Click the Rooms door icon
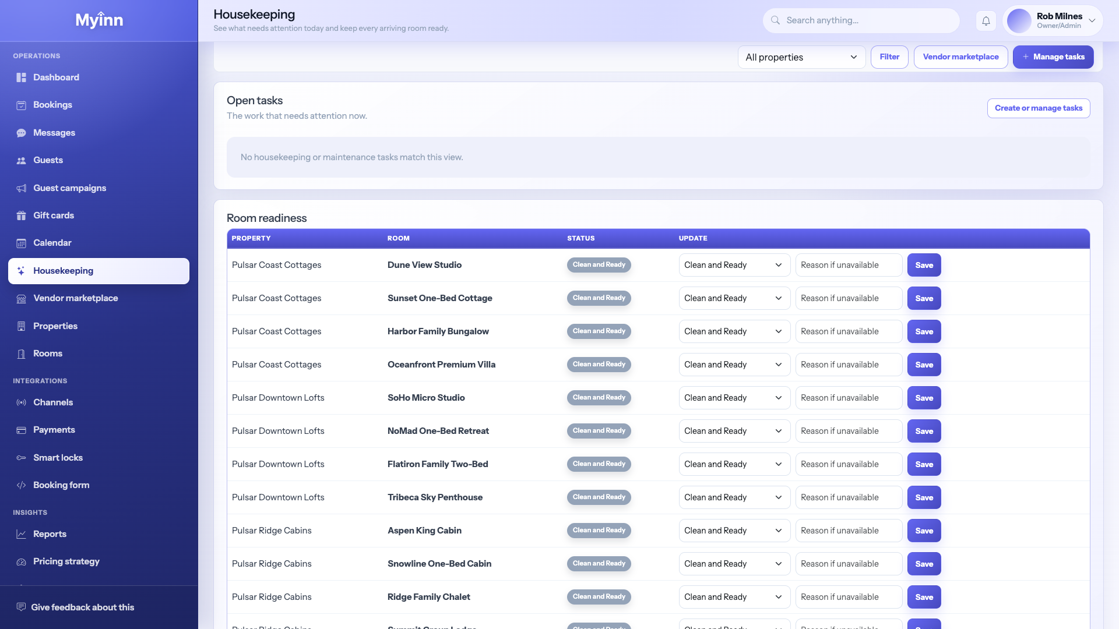Screen dimensions: 1119x629 22,354
